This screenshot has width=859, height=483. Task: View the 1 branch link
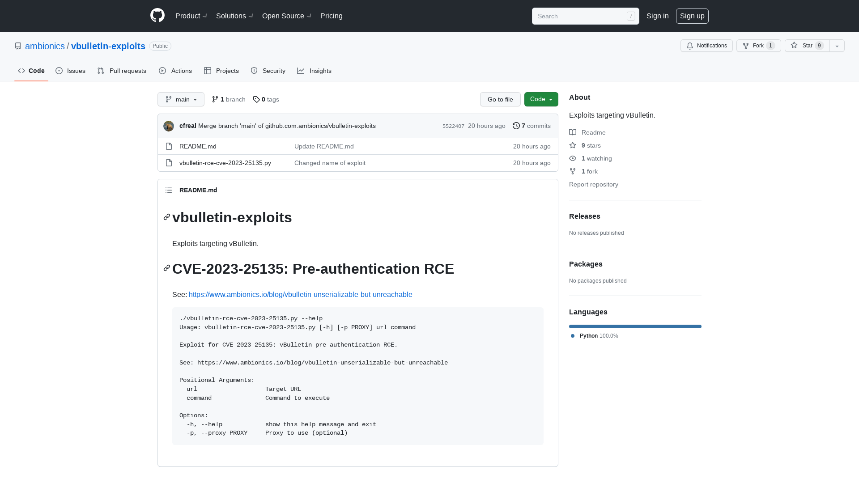[229, 99]
